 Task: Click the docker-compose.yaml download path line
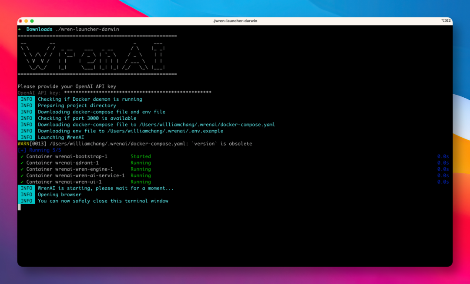click(156, 125)
